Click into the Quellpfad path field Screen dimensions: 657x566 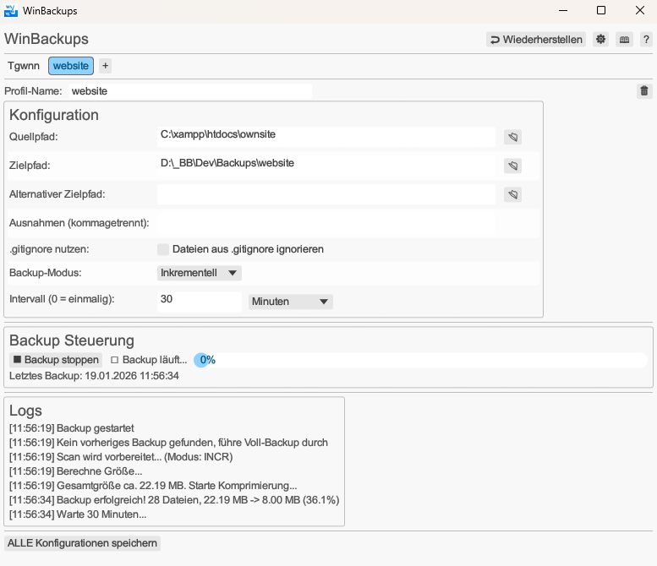coord(326,137)
